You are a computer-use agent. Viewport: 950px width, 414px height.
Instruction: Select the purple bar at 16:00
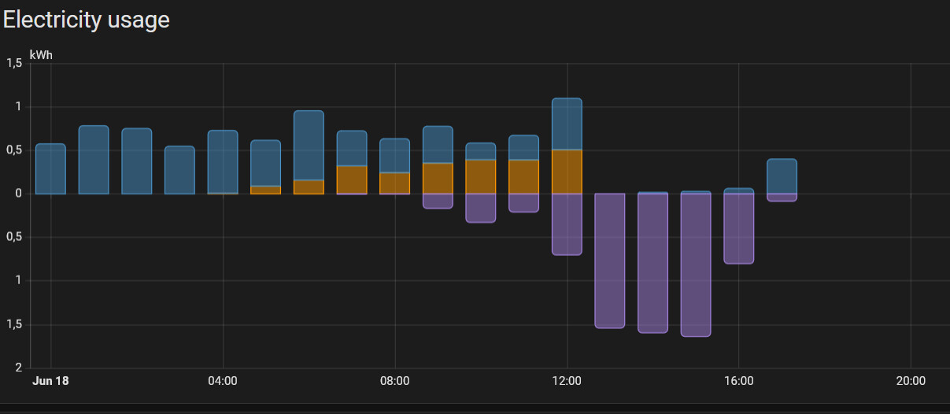click(x=739, y=228)
